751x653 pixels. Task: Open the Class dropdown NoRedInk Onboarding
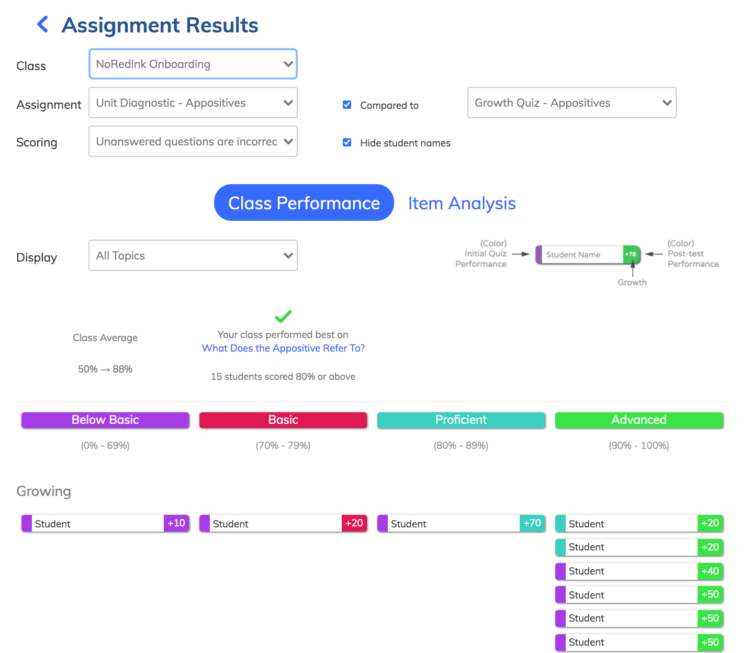pyautogui.click(x=193, y=64)
